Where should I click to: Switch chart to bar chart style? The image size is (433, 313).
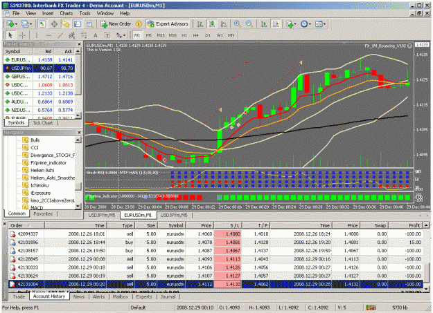[200, 24]
